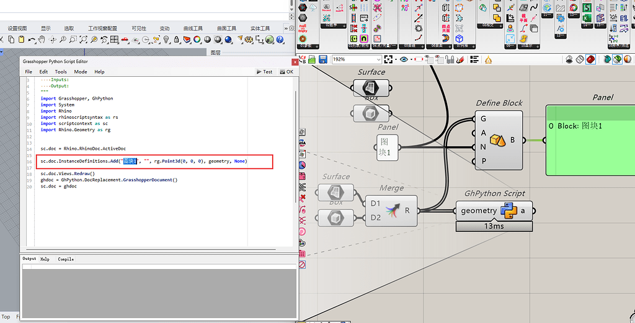The width and height of the screenshot is (635, 323).
Task: Click the blue Help question mark icon
Action: point(281,40)
